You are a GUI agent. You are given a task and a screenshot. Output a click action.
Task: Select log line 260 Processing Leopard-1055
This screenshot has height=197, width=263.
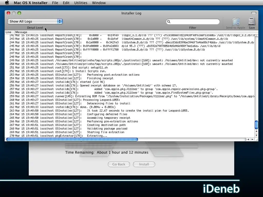tap(130, 100)
